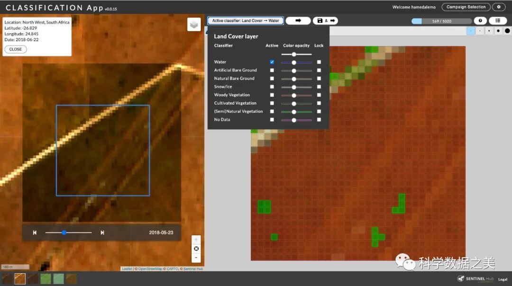512x286 pixels.
Task: Lock the Cultivated Vegetation classifier
Action: (319, 103)
